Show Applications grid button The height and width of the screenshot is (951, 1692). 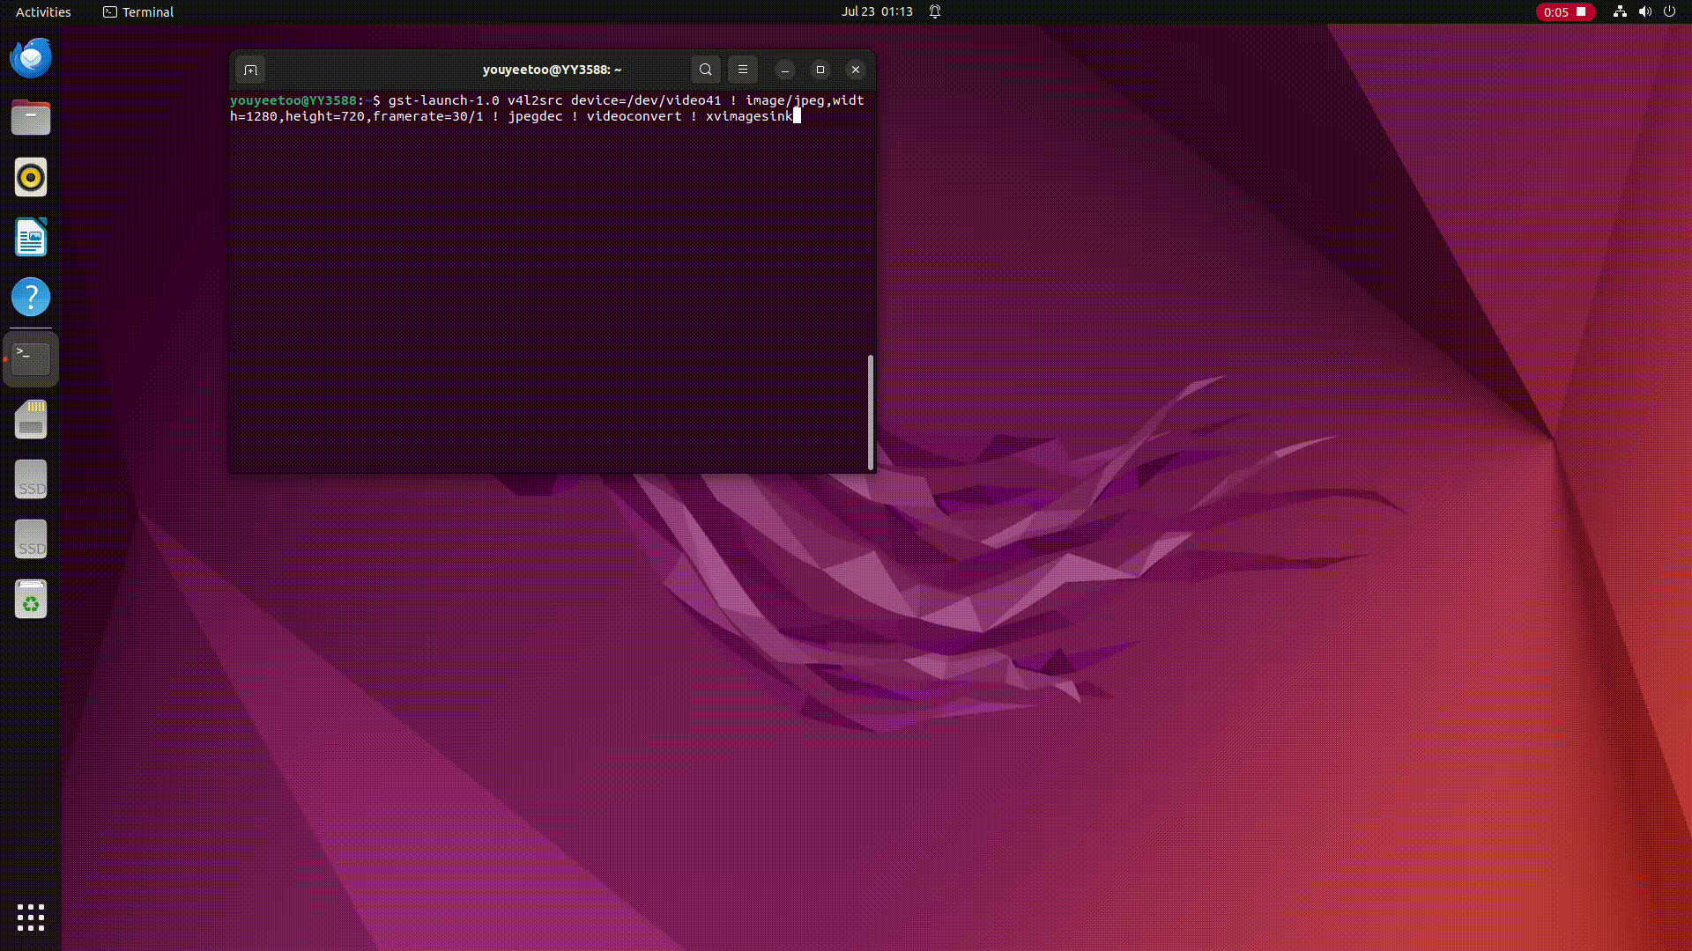tap(31, 918)
